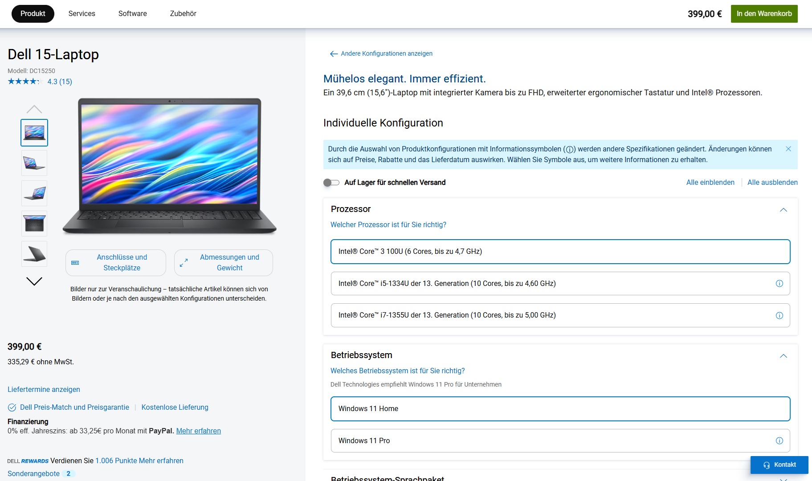Click the back arrow before Andere Konfigurationen
812x481 pixels.
[334, 54]
